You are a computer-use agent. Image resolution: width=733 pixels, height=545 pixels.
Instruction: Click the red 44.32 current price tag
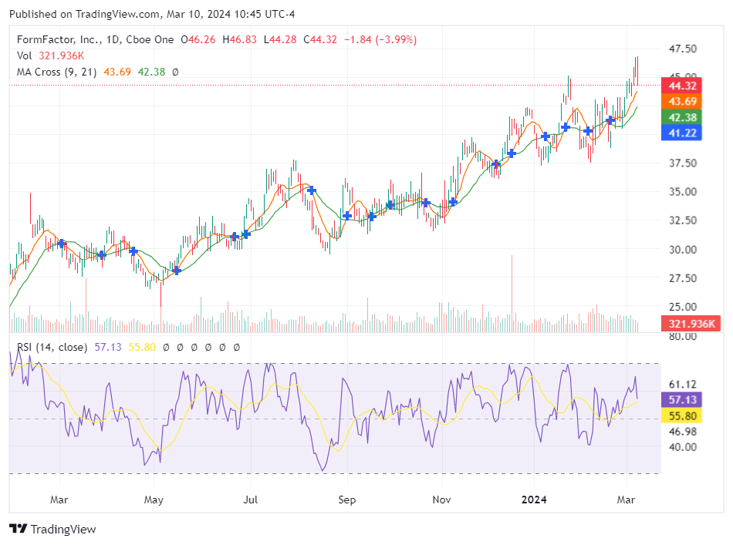point(683,86)
